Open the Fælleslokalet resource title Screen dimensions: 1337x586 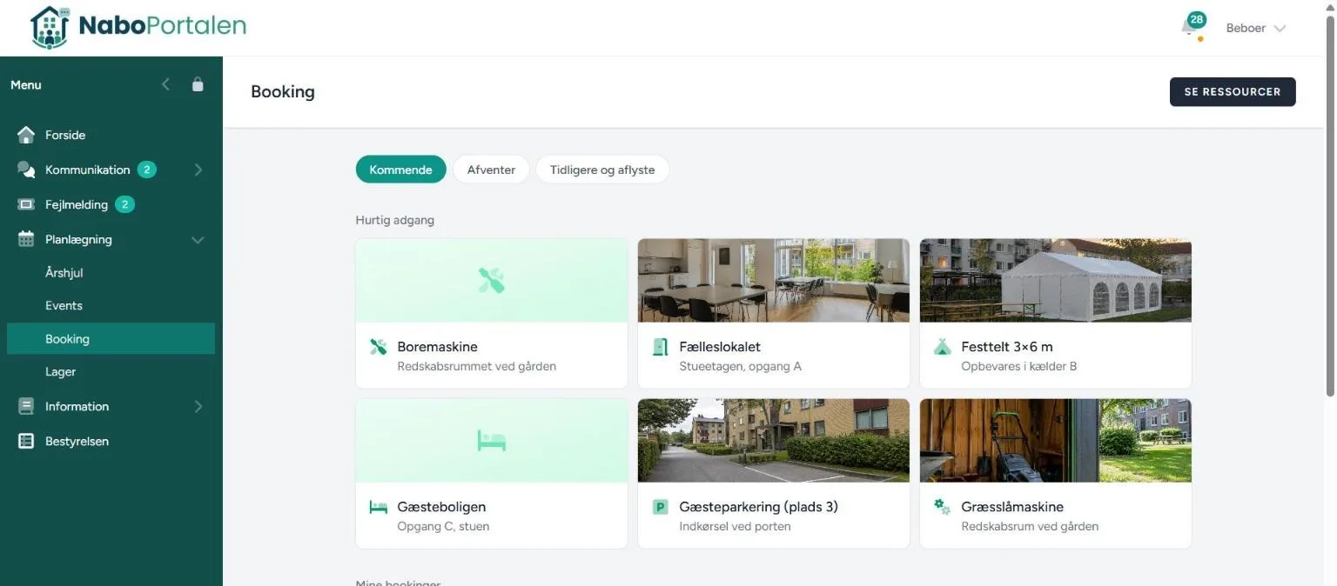click(720, 347)
